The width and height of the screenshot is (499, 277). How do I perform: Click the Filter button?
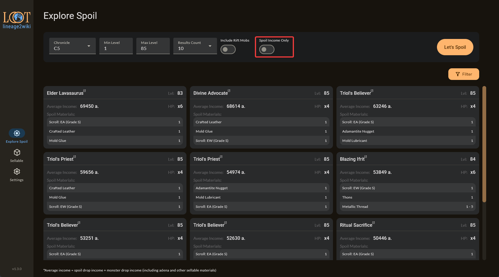[463, 74]
